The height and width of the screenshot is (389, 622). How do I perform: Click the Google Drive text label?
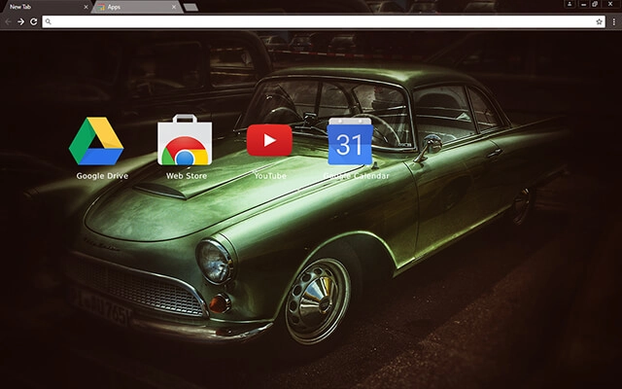[x=102, y=176]
